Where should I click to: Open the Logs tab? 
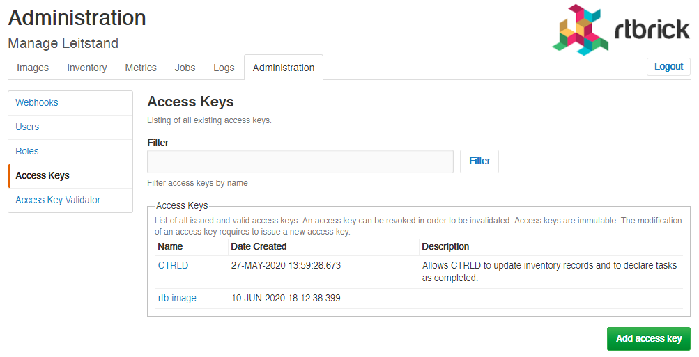click(224, 68)
